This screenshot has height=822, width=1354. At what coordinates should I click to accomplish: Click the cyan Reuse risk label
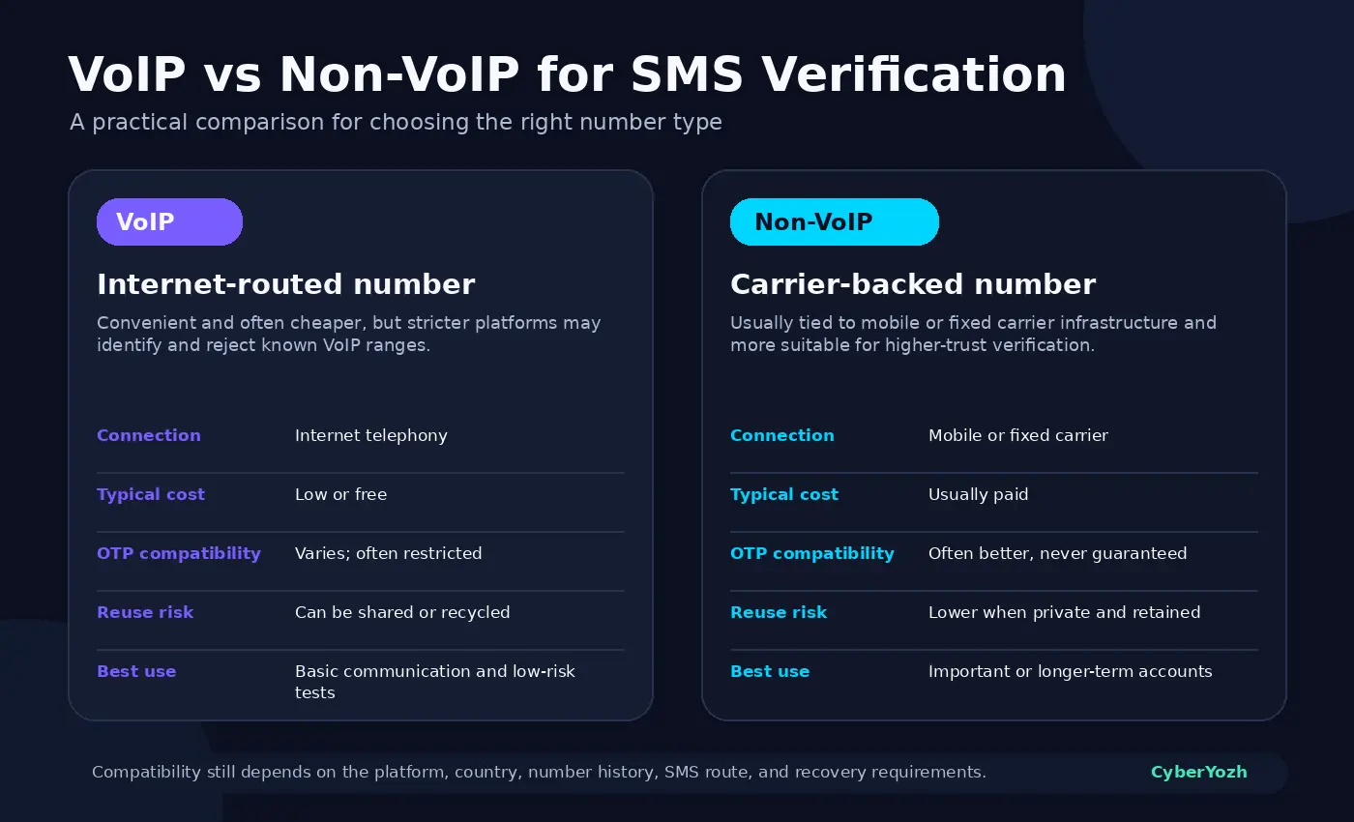(x=779, y=612)
